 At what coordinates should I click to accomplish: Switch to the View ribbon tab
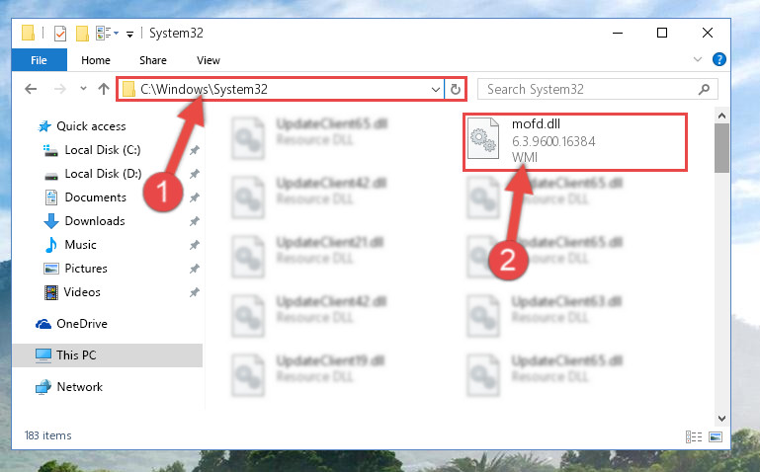click(x=208, y=60)
